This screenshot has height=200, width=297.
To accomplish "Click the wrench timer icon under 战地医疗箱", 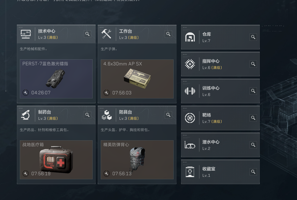I will pos(26,174).
